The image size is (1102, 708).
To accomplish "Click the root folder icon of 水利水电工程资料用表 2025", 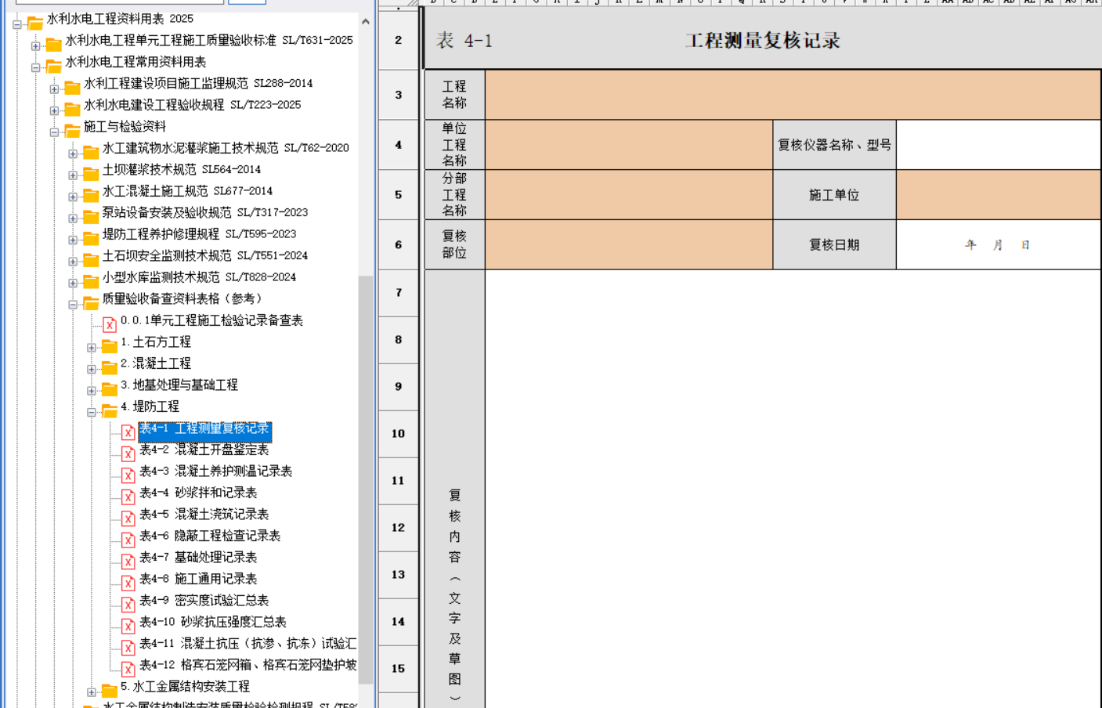I will tap(35, 22).
